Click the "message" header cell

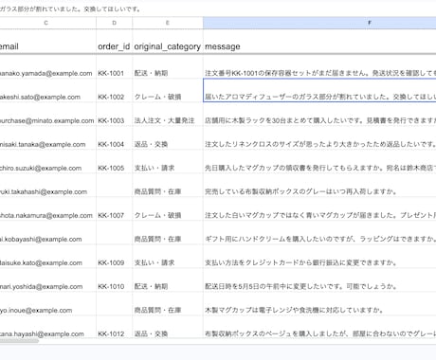319,42
